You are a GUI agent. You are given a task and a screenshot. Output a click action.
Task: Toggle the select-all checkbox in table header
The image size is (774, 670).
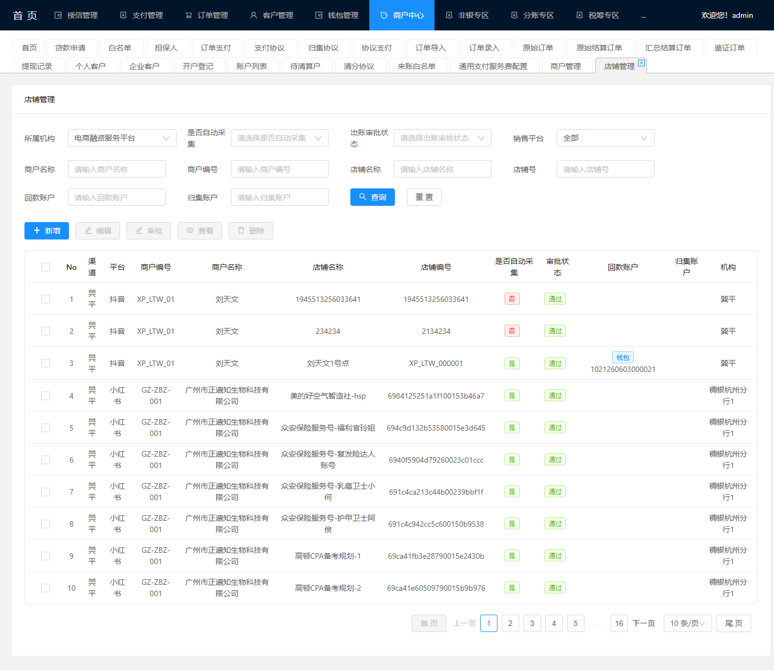pos(46,267)
